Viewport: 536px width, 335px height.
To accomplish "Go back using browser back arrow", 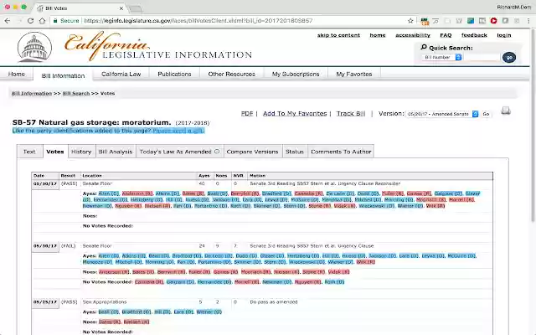I will [8, 21].
